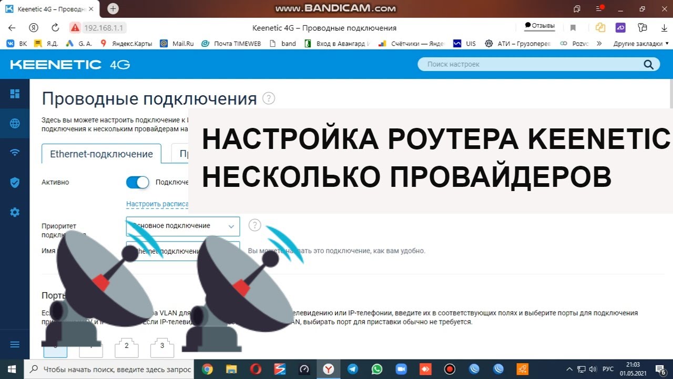Click the 192.168.1.1 address field

105,28
